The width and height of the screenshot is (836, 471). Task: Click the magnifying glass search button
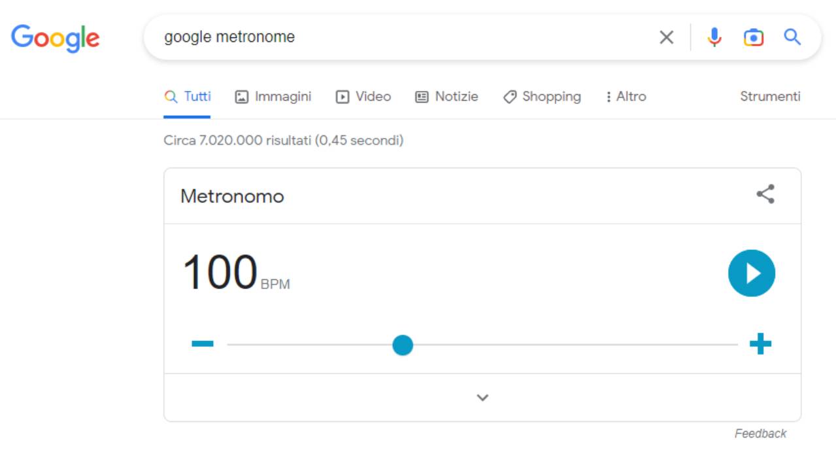tap(792, 37)
